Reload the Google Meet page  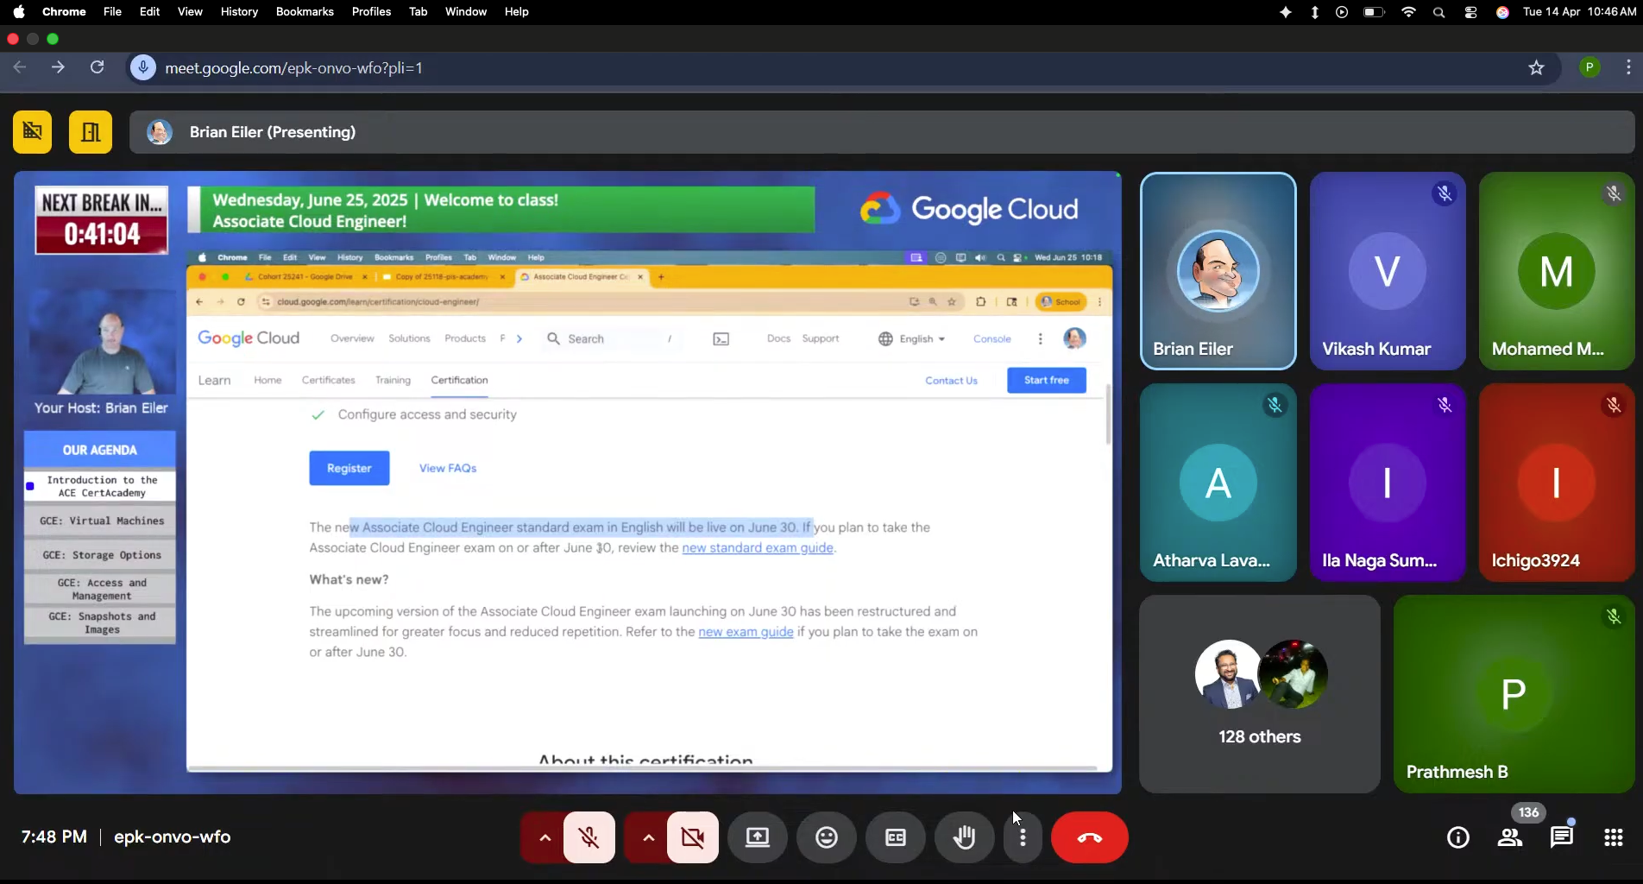[98, 67]
